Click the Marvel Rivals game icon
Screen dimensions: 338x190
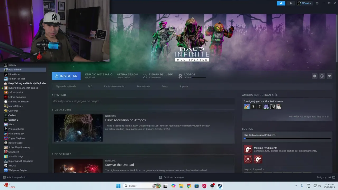(6, 106)
